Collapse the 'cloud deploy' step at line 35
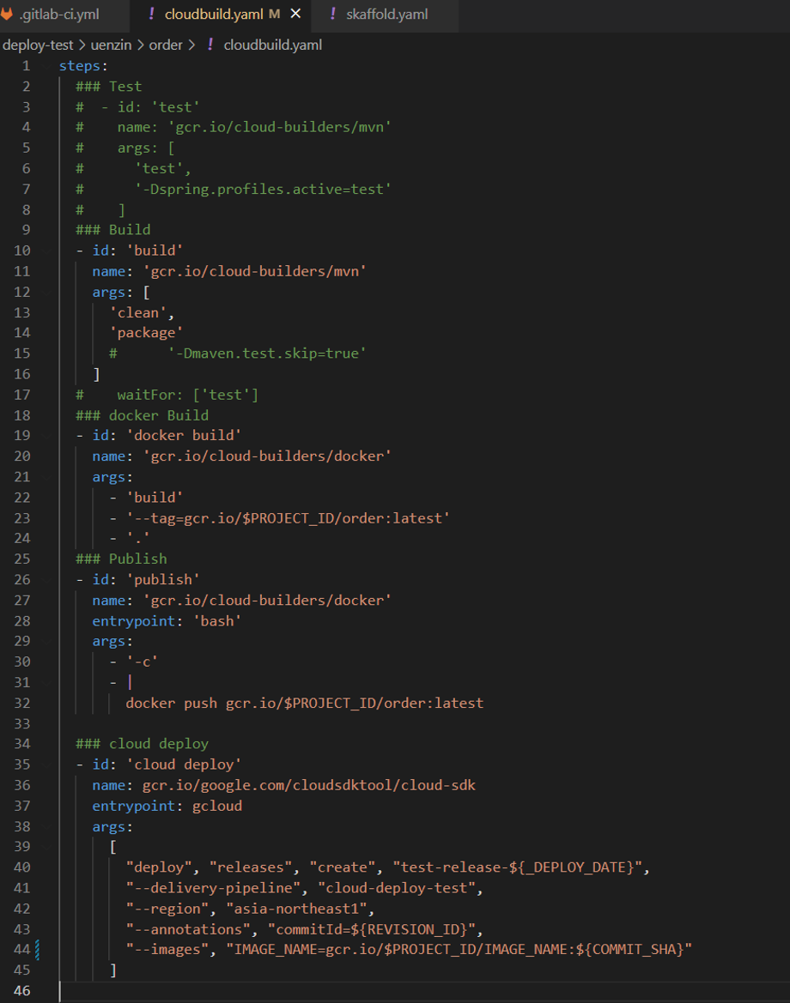This screenshot has height=1003, width=790. [x=47, y=764]
